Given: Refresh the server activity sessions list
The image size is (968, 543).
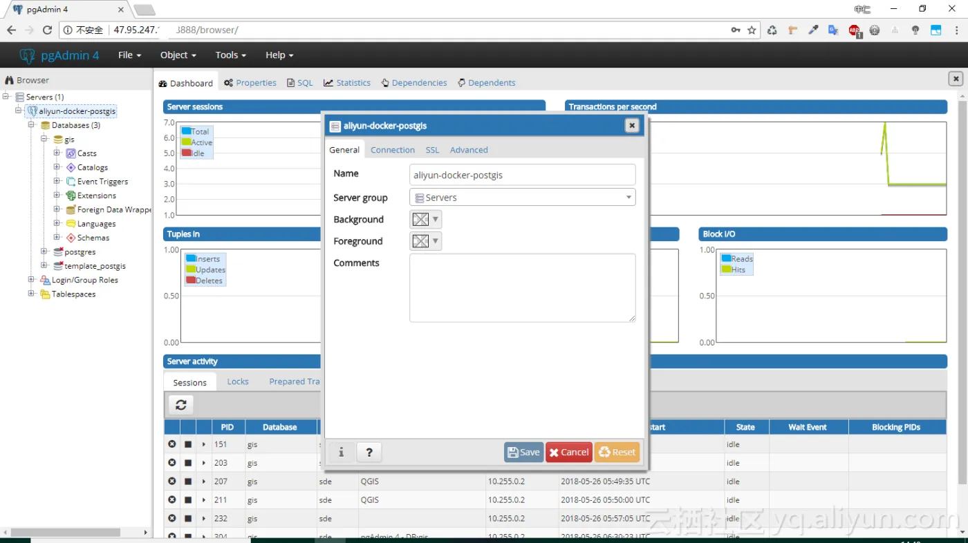Looking at the screenshot, I should [x=180, y=405].
